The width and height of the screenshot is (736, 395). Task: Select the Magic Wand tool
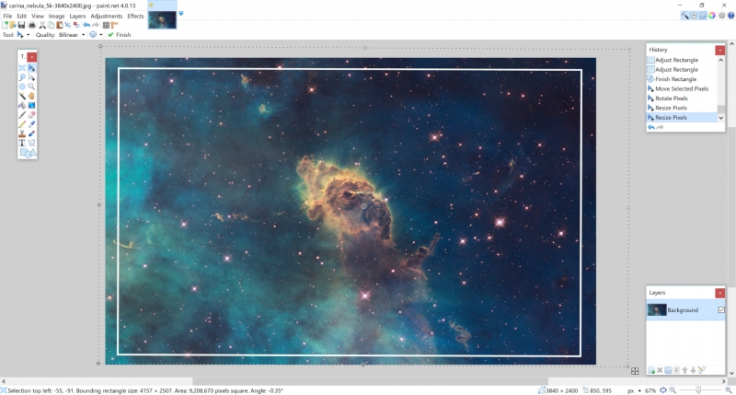click(22, 97)
